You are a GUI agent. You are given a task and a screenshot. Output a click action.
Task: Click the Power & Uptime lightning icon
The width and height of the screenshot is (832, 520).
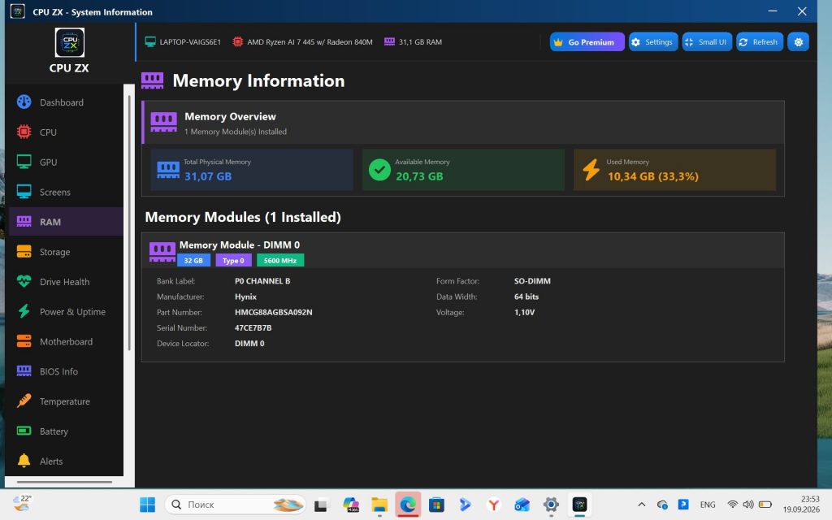pos(24,311)
